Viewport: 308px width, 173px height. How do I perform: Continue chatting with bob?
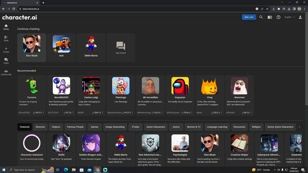coord(61,48)
